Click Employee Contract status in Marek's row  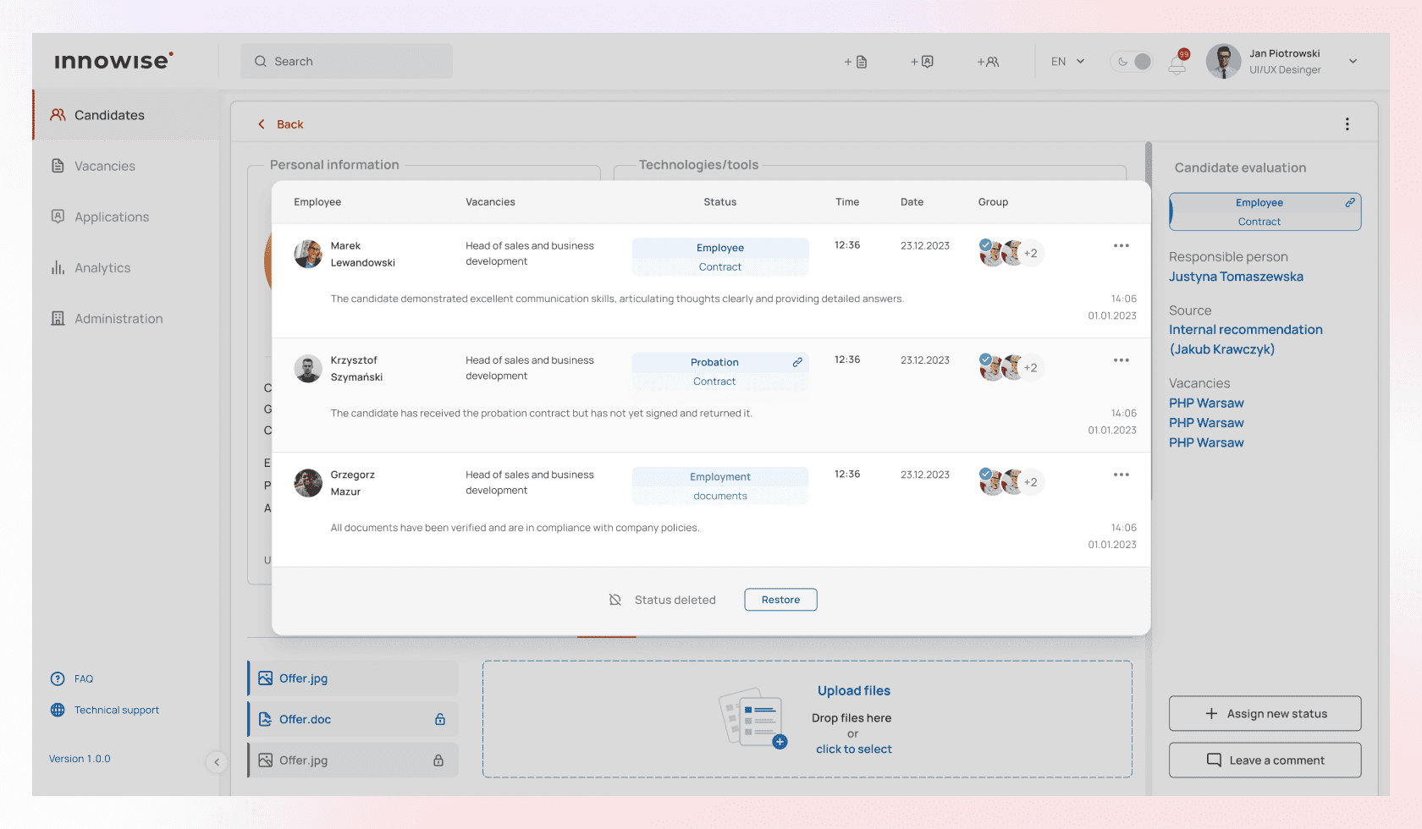[x=720, y=257]
